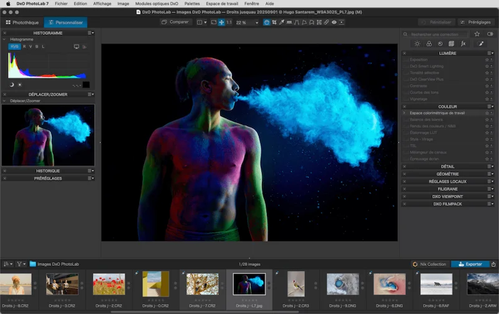Click the Color corrections filter icon
The image size is (499, 314).
pyautogui.click(x=429, y=44)
